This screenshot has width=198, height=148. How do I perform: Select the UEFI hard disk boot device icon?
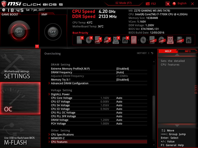(x=80, y=40)
